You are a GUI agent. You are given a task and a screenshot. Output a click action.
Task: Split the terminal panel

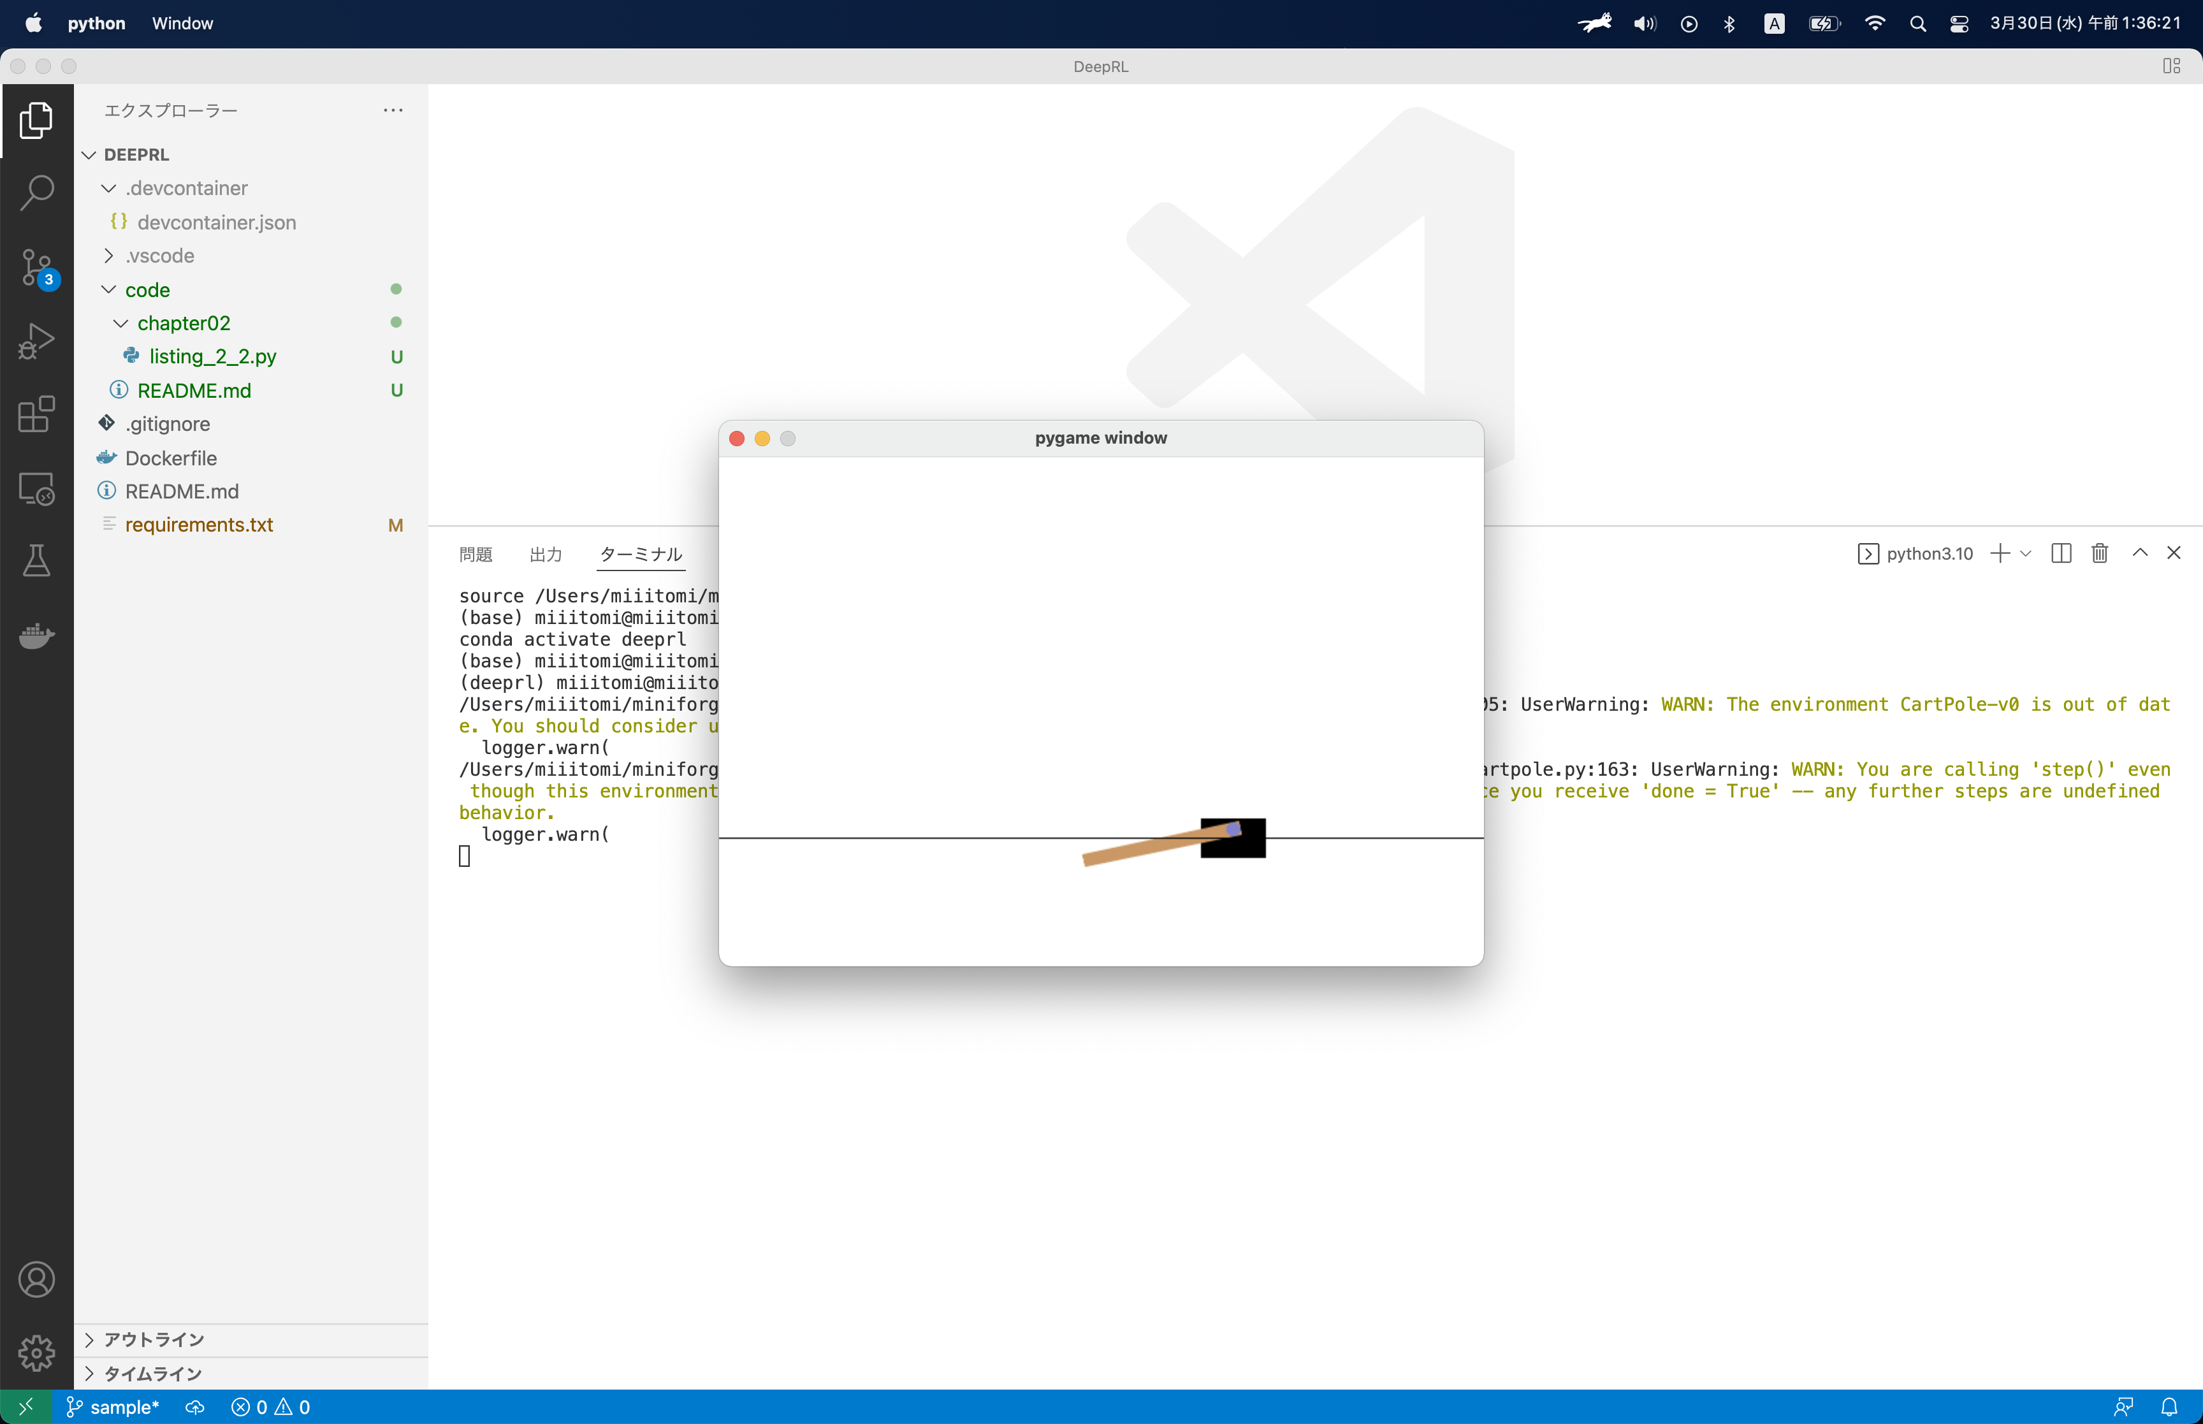click(x=2061, y=553)
